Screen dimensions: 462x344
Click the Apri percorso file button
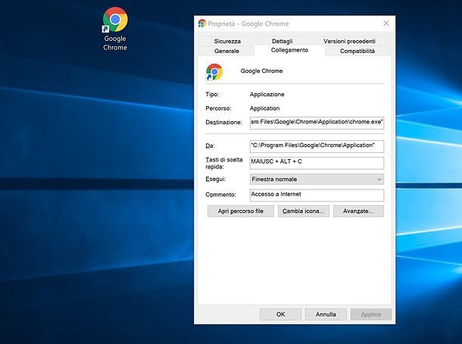pyautogui.click(x=240, y=211)
